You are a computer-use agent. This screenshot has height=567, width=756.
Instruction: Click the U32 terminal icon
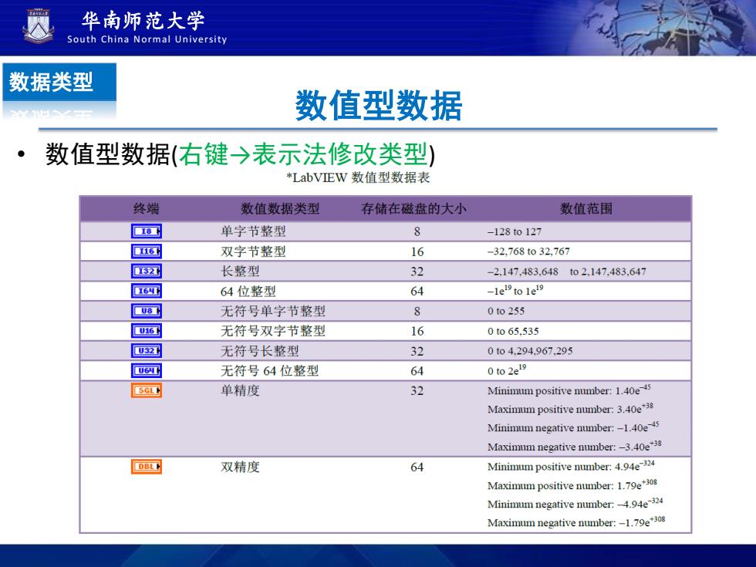point(147,350)
